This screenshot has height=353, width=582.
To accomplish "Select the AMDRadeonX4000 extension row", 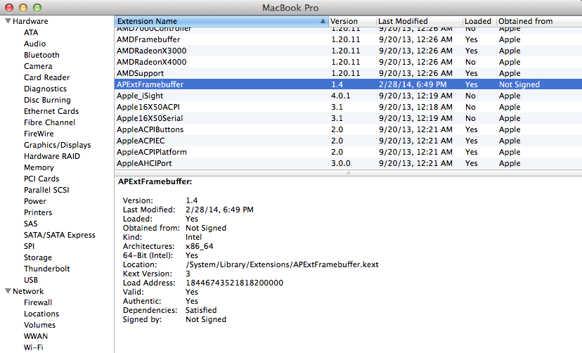I will point(348,62).
